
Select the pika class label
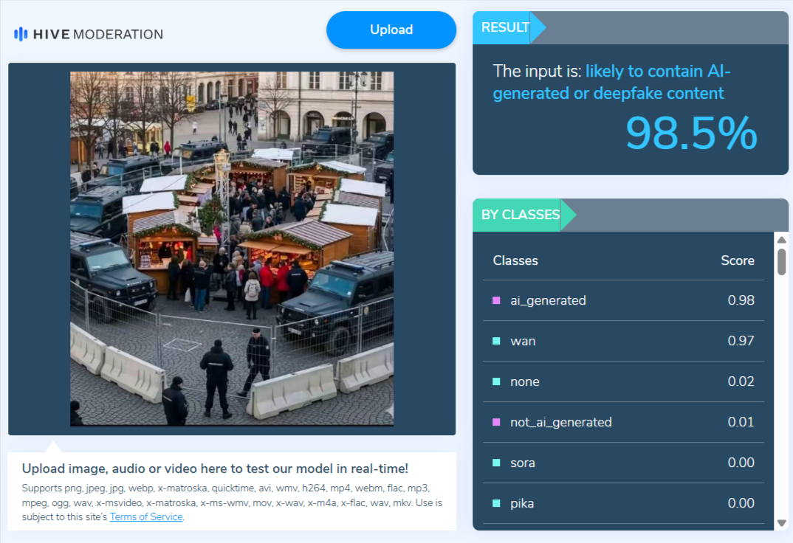tap(522, 503)
